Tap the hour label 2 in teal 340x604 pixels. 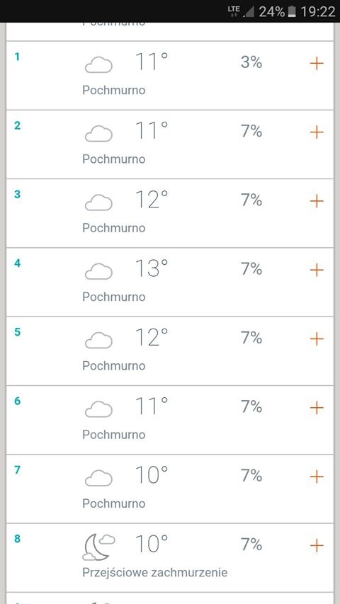click(17, 125)
